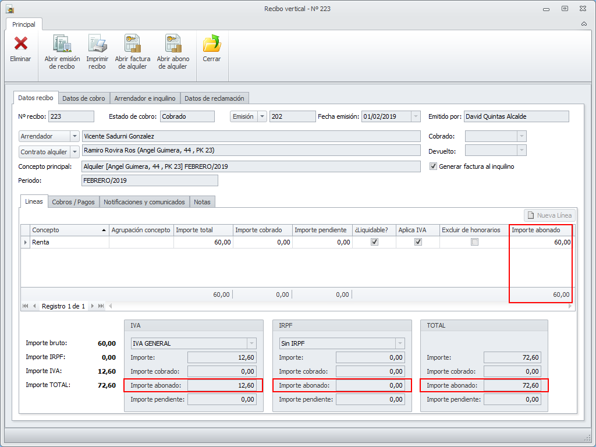
Task: Collapse the ribbon with the chevron
Action: [x=584, y=24]
